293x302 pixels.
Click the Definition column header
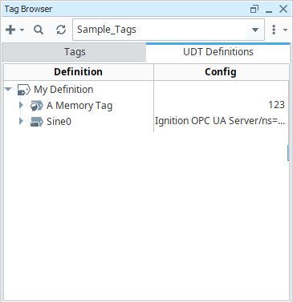tap(79, 72)
